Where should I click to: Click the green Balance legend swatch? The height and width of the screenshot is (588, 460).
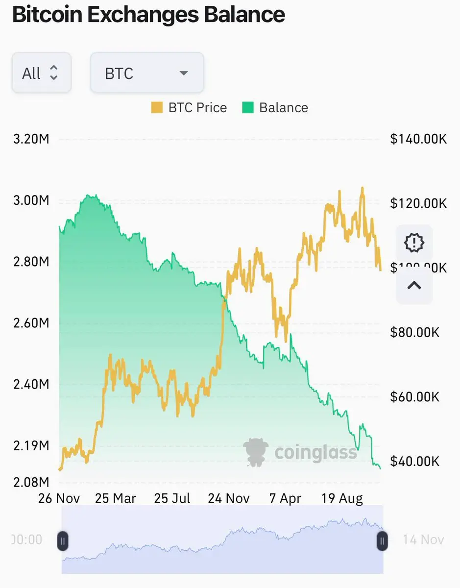248,108
